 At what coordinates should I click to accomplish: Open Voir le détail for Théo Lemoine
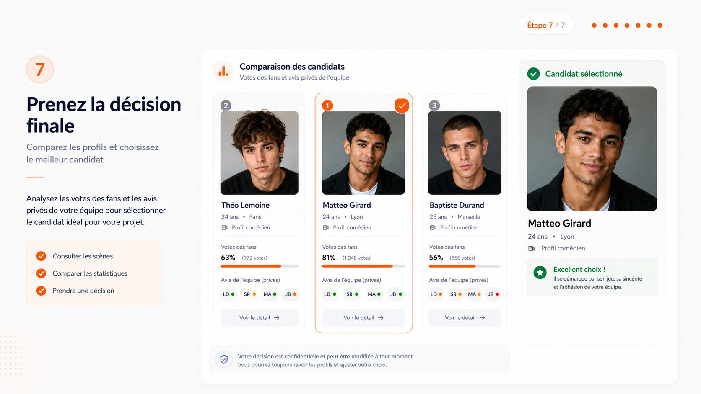coord(260,318)
